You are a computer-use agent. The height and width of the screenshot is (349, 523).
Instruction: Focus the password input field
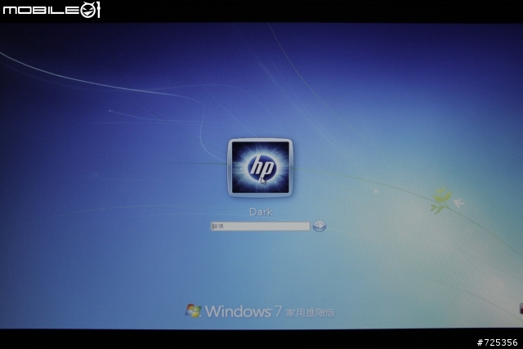[x=261, y=226]
